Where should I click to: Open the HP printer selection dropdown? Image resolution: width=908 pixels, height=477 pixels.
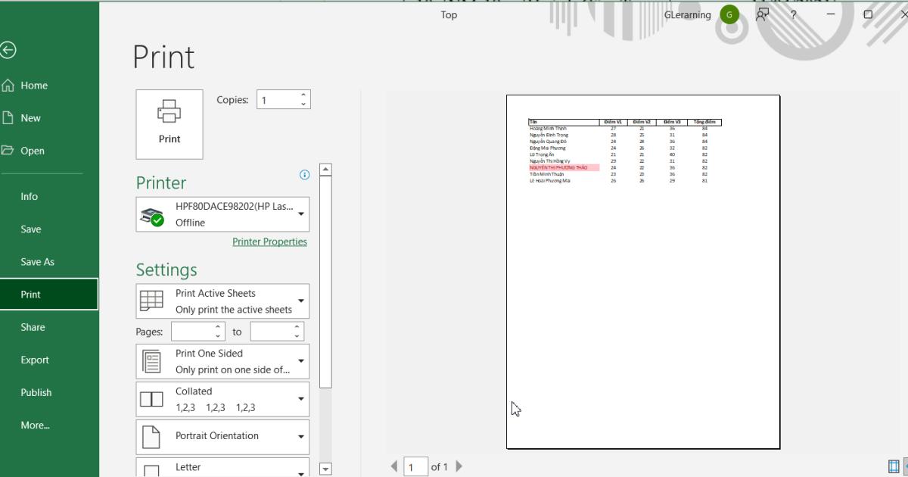point(222,214)
